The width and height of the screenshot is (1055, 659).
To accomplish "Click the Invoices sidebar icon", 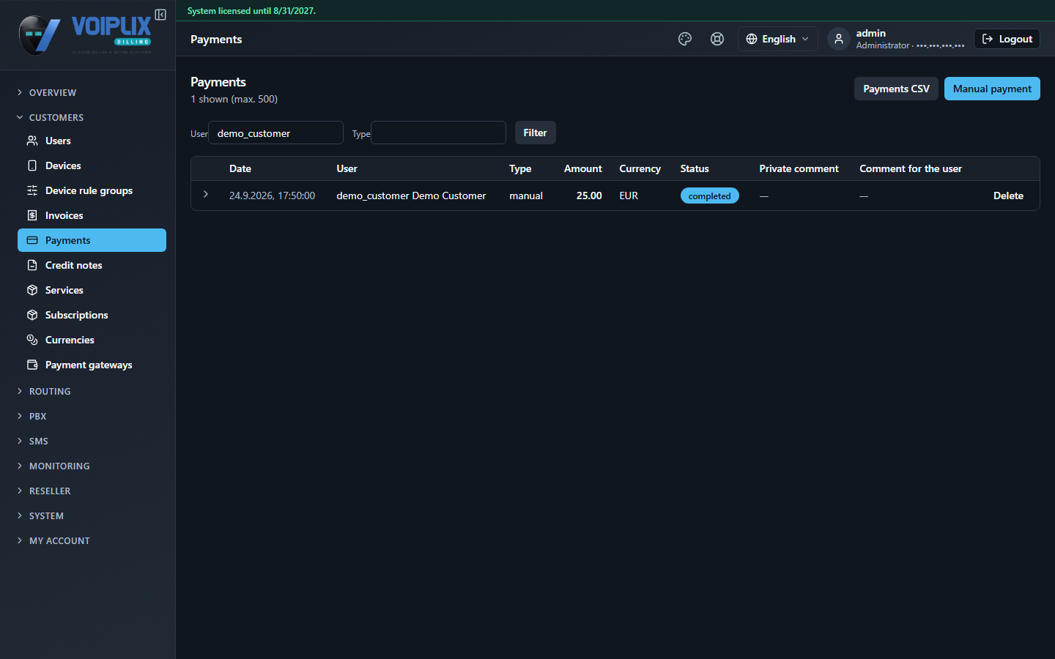I will point(32,215).
